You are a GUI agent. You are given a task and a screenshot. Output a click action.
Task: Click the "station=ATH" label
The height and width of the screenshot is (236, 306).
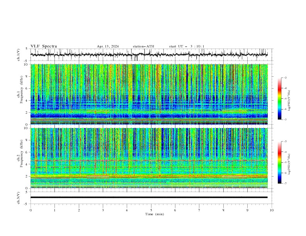point(143,46)
